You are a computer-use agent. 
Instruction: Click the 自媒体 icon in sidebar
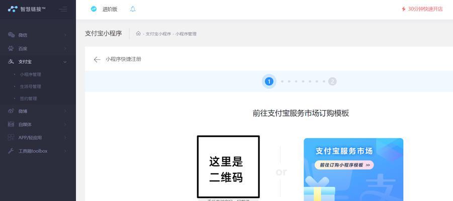coord(11,125)
